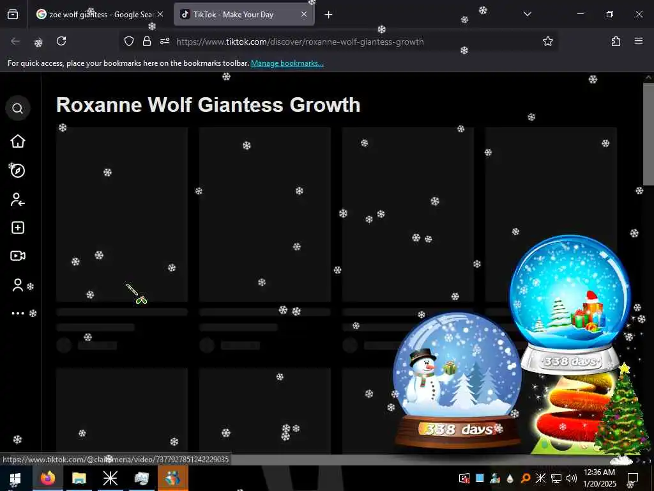Screen dimensions: 654x491
Task: Open the snowflake app on taskbar
Action: click(110, 478)
